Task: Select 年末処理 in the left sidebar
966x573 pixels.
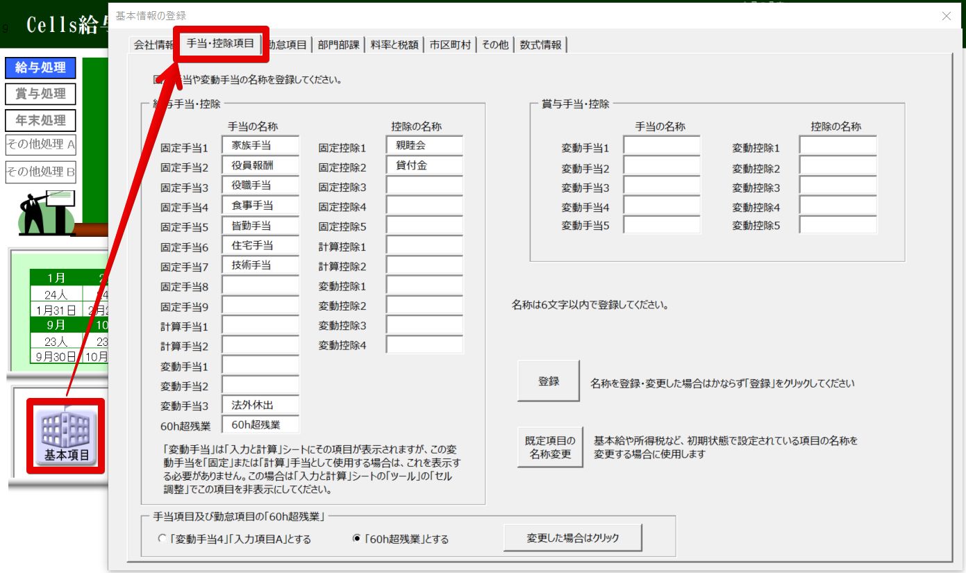Action: 40,120
